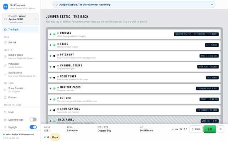Open Phones in the sidebar

[x=20, y=97]
